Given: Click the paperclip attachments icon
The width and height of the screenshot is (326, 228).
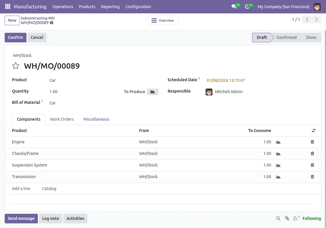Looking at the screenshot, I should [x=287, y=218].
